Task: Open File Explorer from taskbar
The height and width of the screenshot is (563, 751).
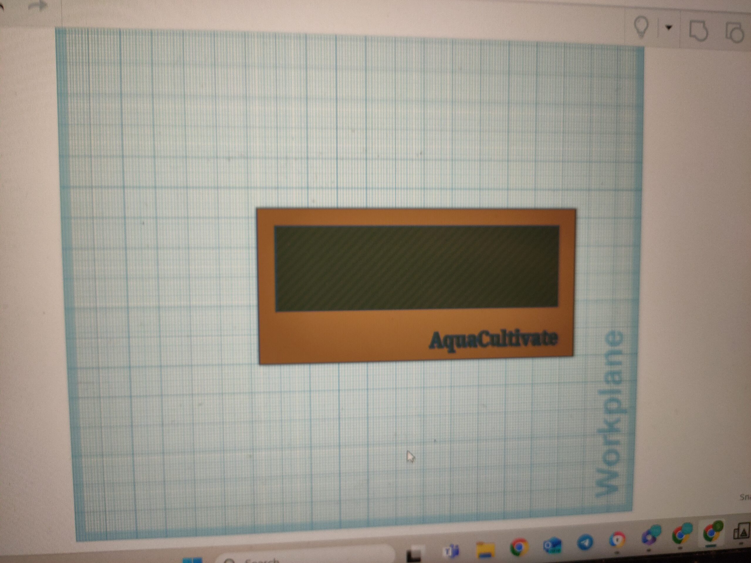Action: click(485, 550)
